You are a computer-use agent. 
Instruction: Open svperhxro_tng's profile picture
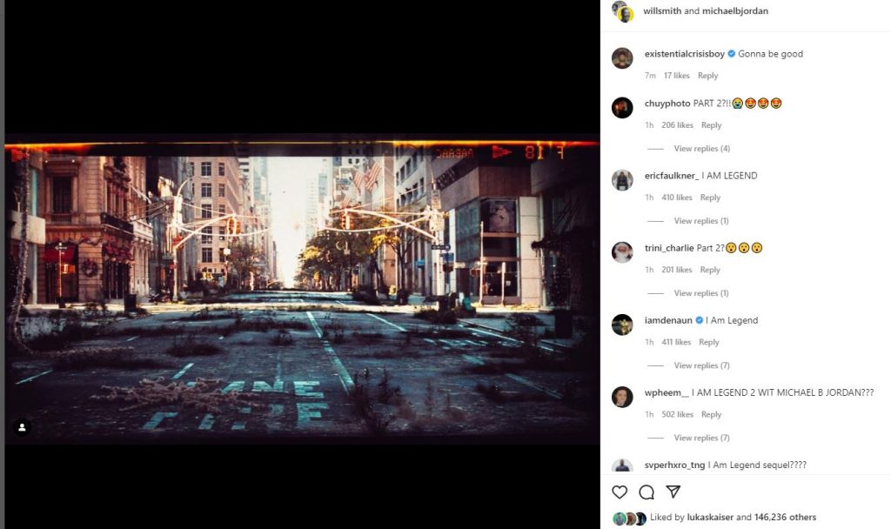[x=622, y=466]
